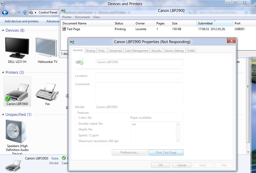This screenshot has height=173, width=256.
Task: Click the Preferences... button
Action: (x=130, y=152)
